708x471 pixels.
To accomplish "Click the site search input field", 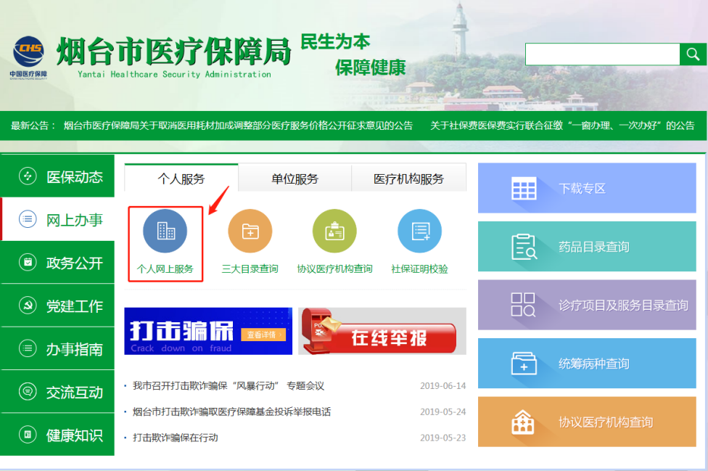I will point(603,54).
